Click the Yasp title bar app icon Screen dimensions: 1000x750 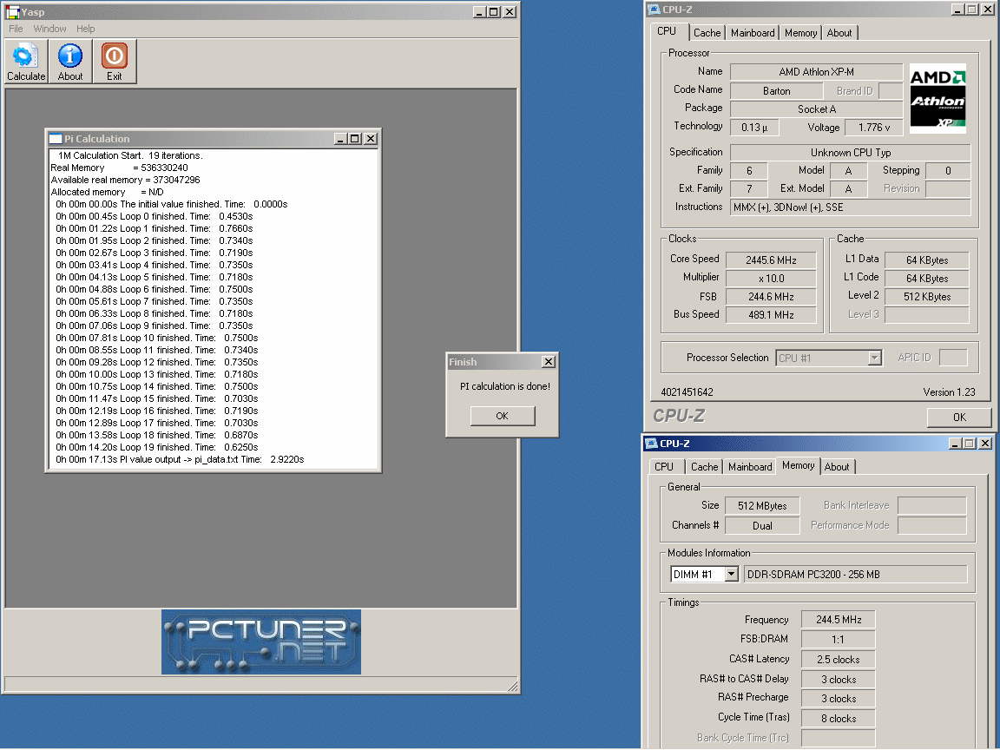[x=12, y=11]
